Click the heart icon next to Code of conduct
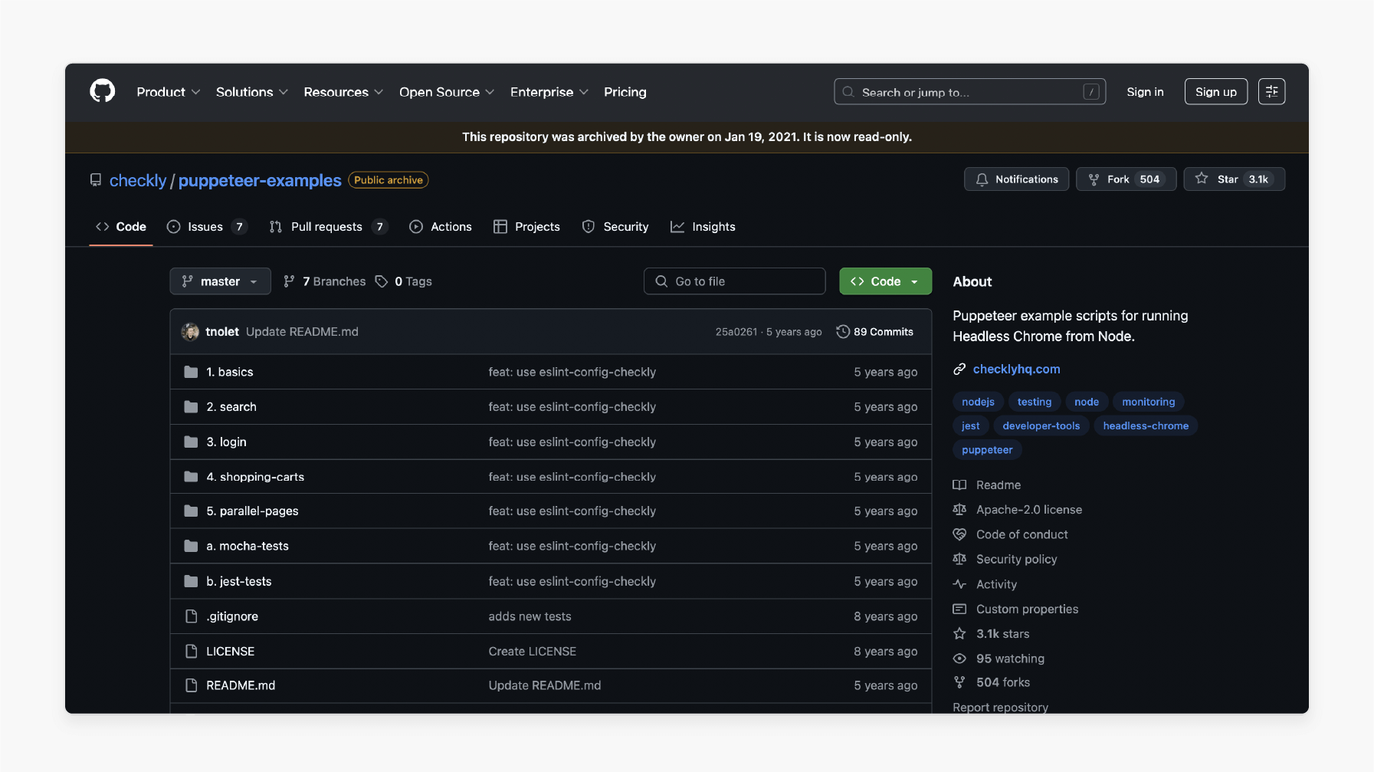The image size is (1374, 772). coord(959,534)
